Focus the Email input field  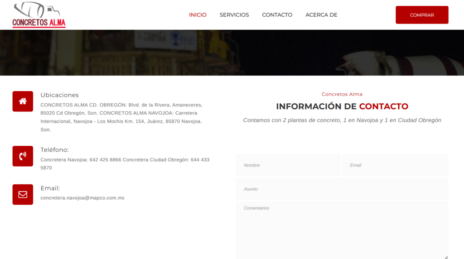pos(395,165)
